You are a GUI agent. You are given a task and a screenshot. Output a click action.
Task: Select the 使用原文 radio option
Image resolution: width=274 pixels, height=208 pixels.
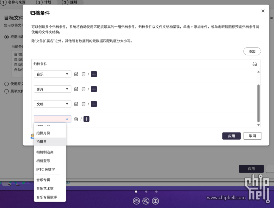[x=7, y=84]
